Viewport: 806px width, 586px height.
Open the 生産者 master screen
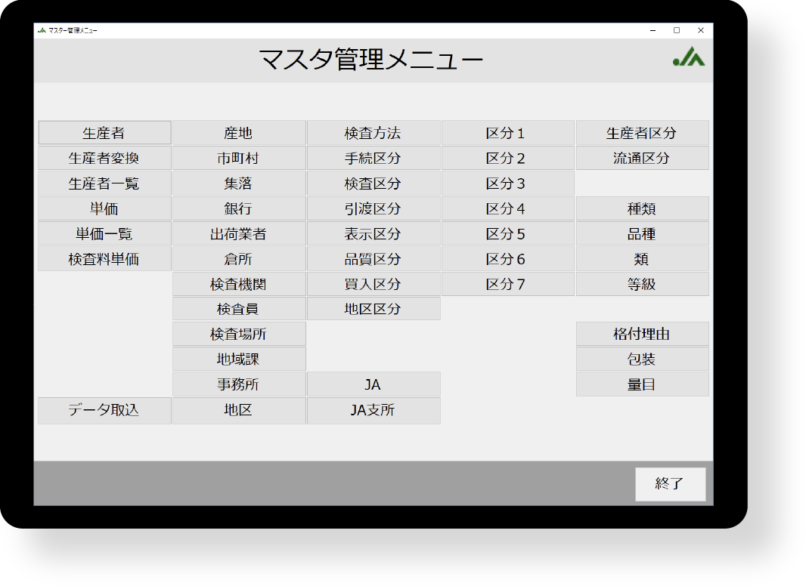click(x=104, y=133)
